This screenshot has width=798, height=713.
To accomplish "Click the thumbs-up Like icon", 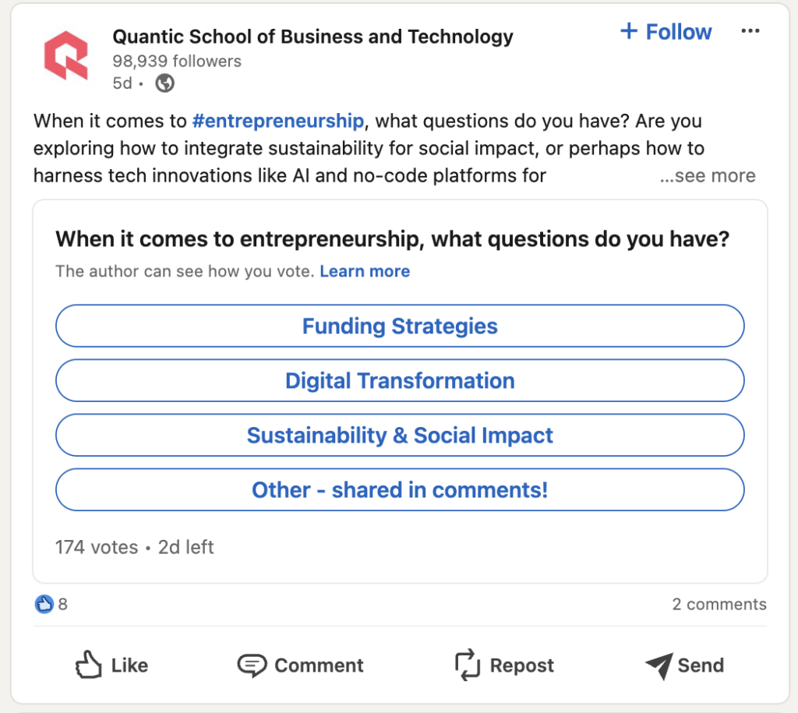I will coord(88,665).
